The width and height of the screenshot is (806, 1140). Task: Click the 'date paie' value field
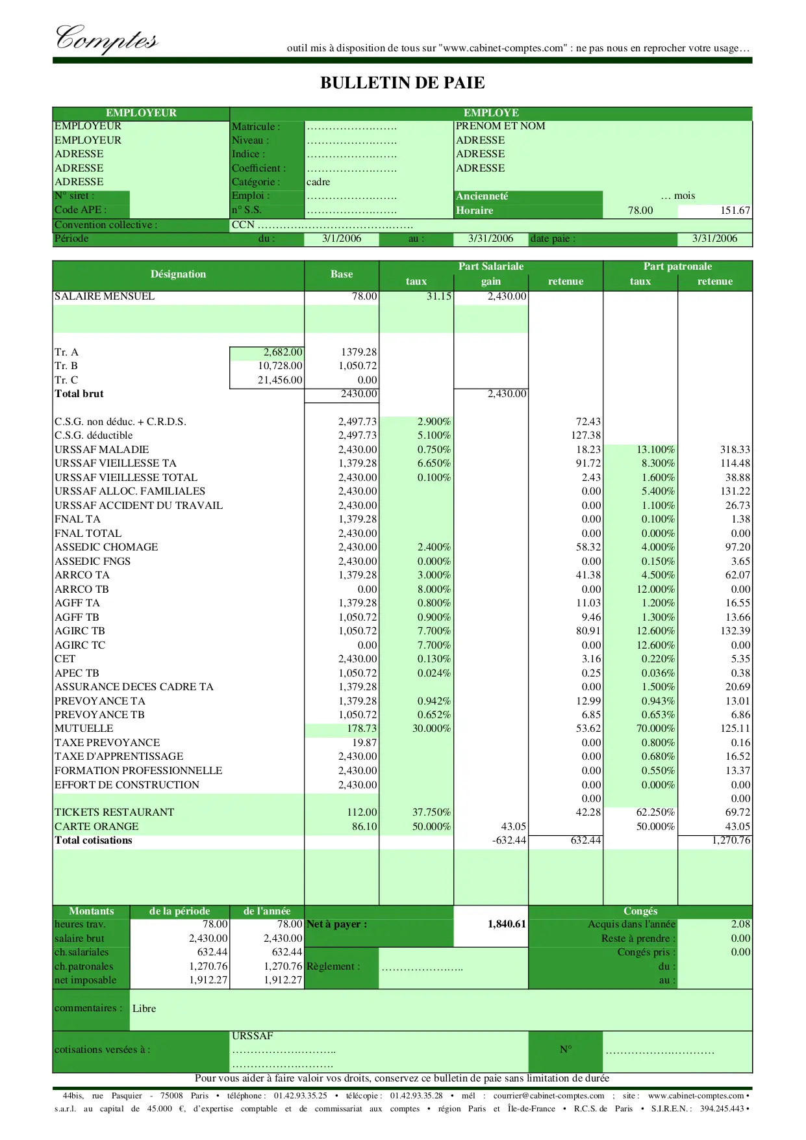coord(714,239)
